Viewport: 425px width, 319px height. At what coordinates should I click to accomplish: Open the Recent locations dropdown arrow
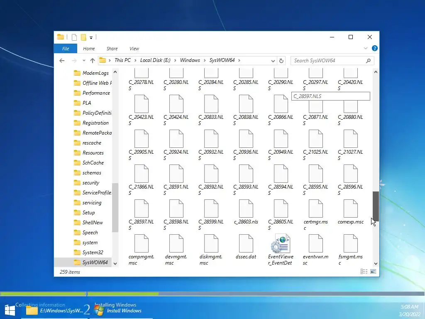(84, 61)
